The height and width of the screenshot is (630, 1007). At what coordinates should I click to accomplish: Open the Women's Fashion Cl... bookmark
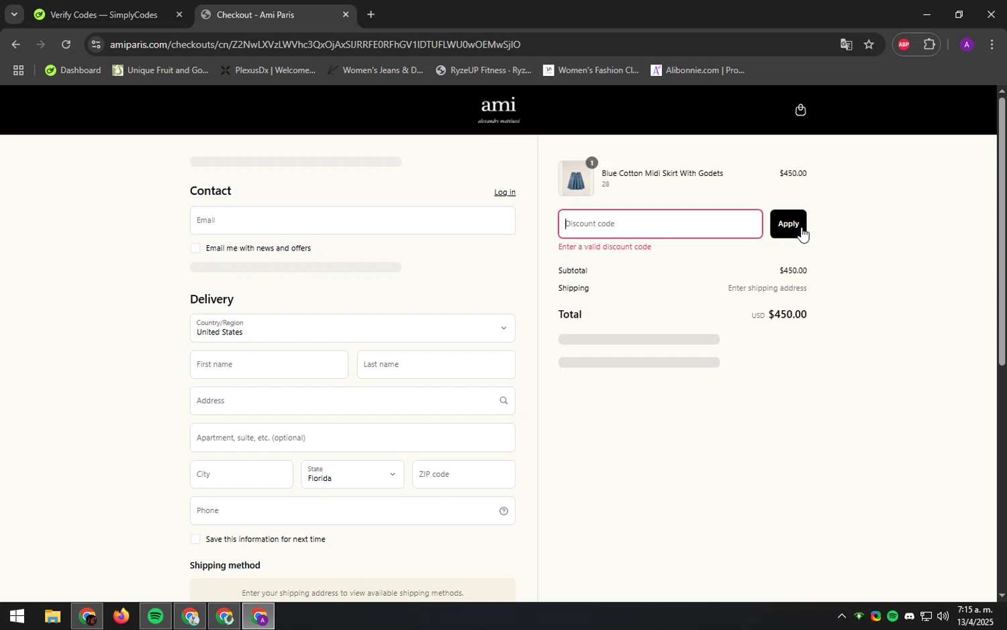(x=591, y=70)
